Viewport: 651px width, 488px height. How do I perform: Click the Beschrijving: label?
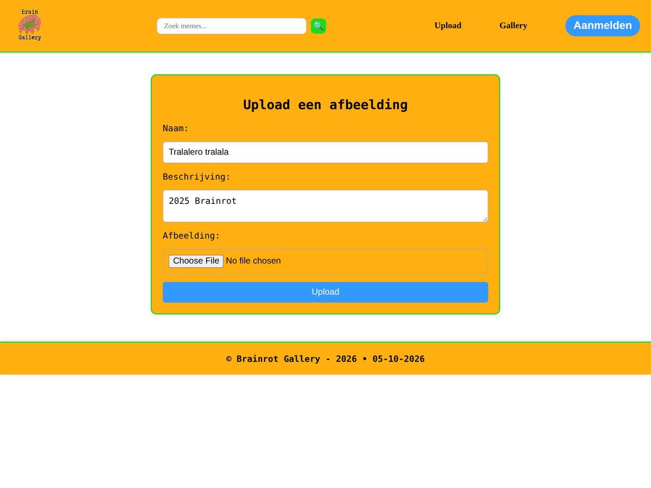pyautogui.click(x=197, y=177)
